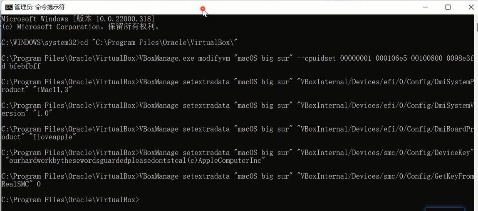Close the Command Prompt window

470,7
